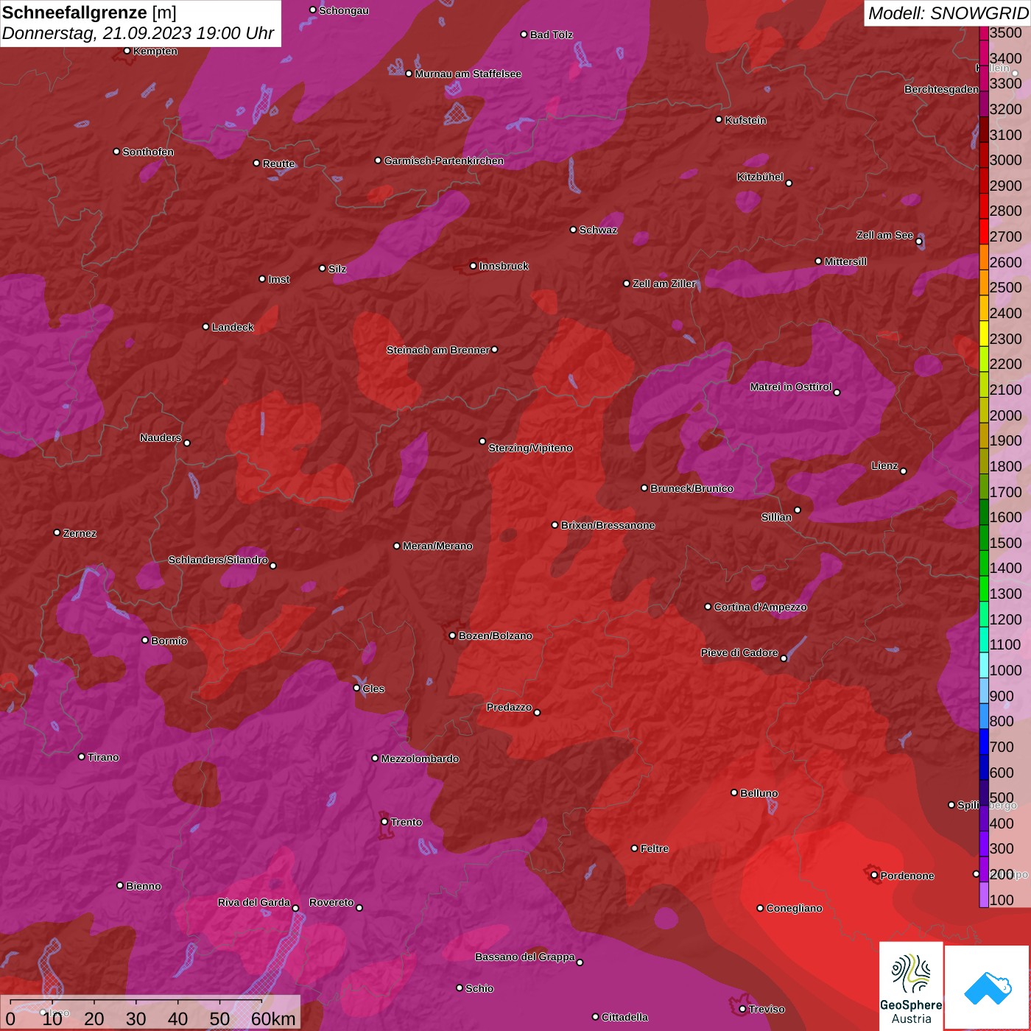Click the 1000 value in the legend
The height and width of the screenshot is (1031, 1031).
(1006, 670)
